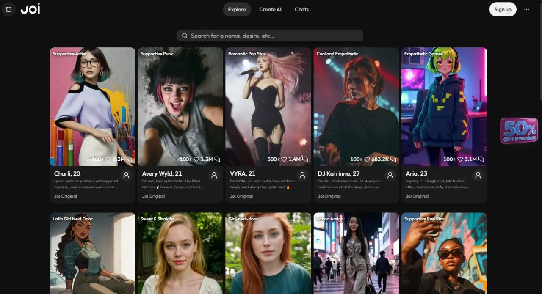Open Avery Wyld's Supportive Punk portrait
The width and height of the screenshot is (542, 294).
point(180,107)
